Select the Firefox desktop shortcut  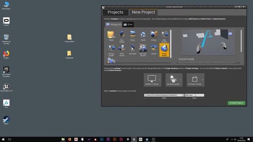[6, 55]
